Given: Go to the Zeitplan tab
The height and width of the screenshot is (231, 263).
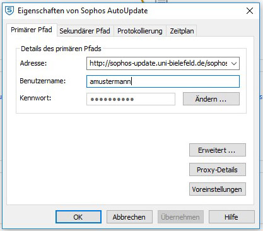Looking at the screenshot, I should click(x=182, y=31).
